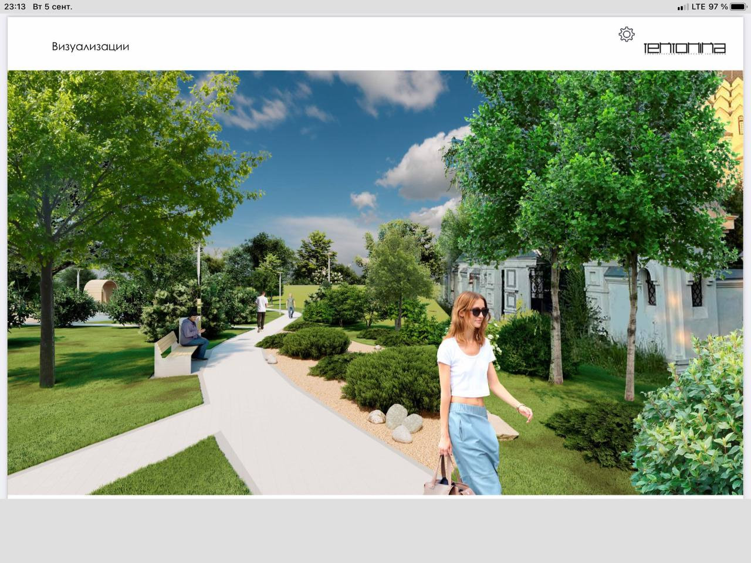Tap the 23:13 clock in status bar
751x563 pixels.
click(x=15, y=7)
